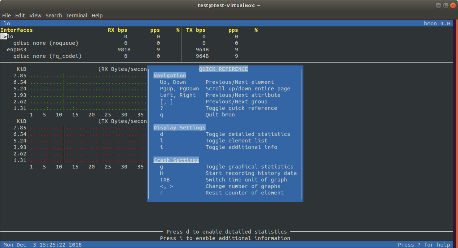
Task: Click the 'Reset counter of element' entry
Action: click(245, 193)
